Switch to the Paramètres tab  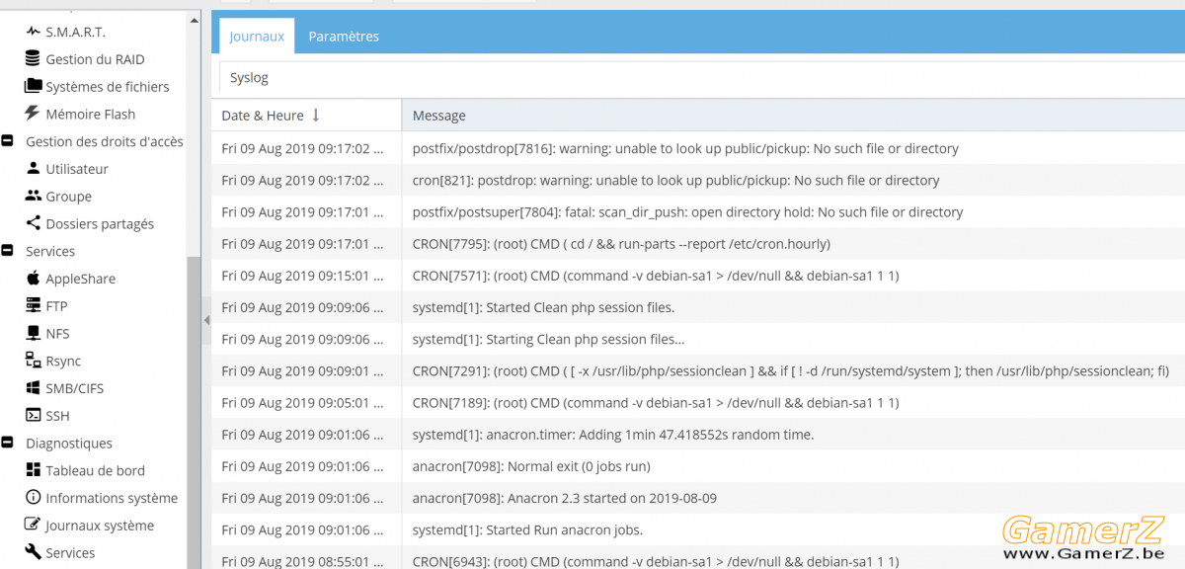click(x=344, y=36)
